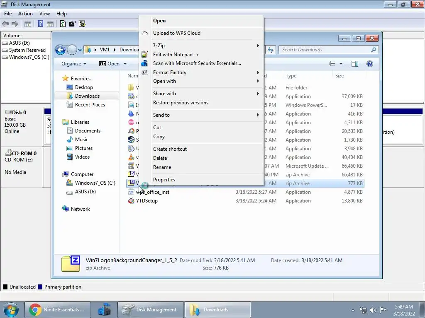
Task: Click Windows Start orb
Action: 11,310
